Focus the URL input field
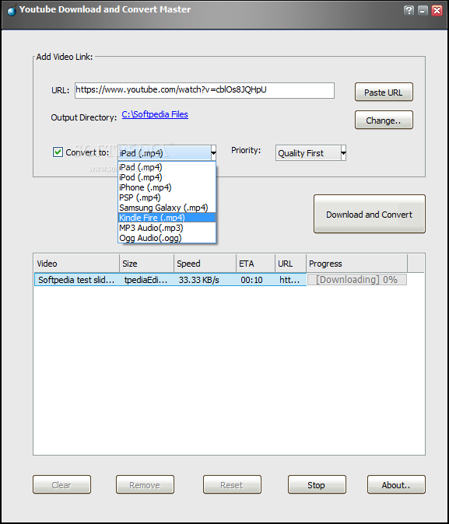Viewport: 449px width, 524px height. (x=205, y=90)
